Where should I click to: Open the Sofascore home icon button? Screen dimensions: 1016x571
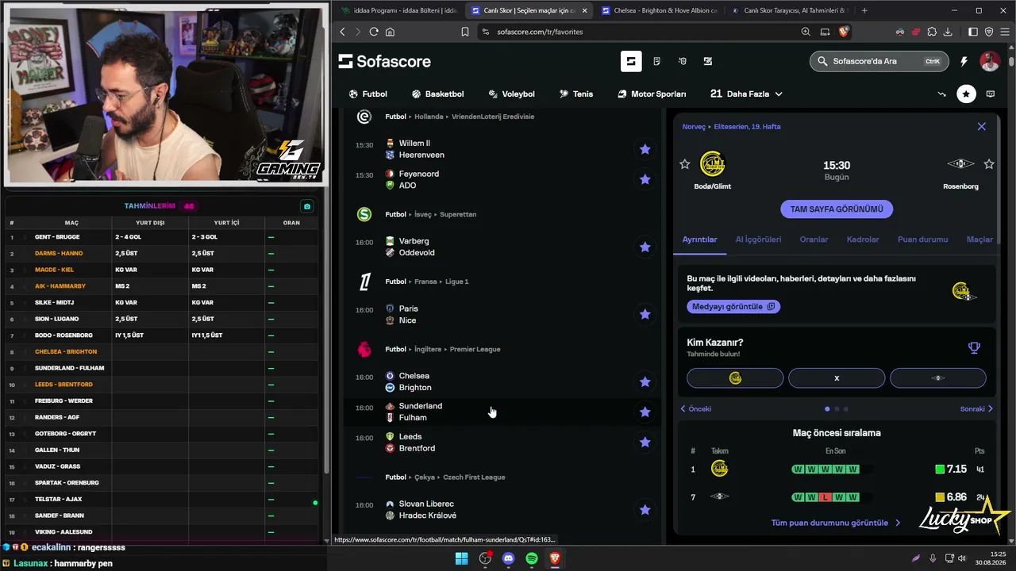pyautogui.click(x=631, y=61)
